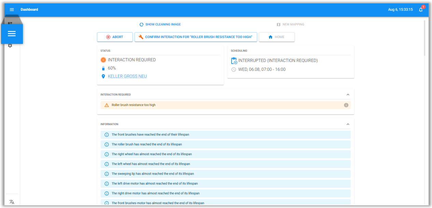The width and height of the screenshot is (432, 208).
Task: Open settings via the sidebar gear icon
Action: coord(10,46)
